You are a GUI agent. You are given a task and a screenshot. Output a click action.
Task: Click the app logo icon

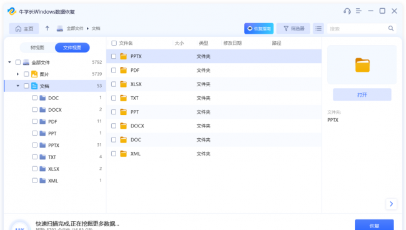point(12,11)
